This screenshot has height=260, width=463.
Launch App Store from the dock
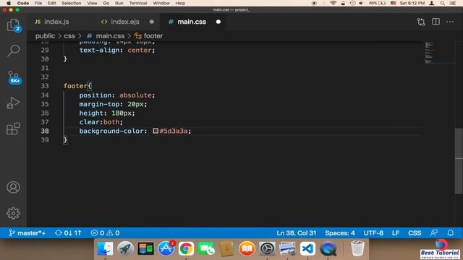click(x=166, y=248)
